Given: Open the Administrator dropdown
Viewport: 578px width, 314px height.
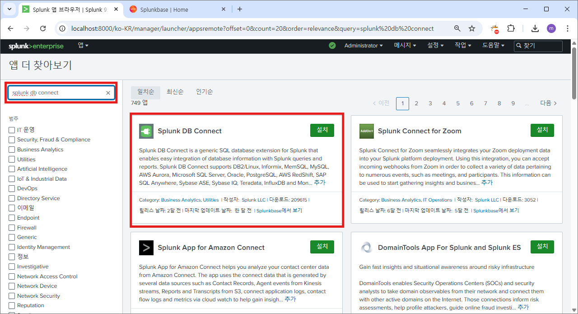Looking at the screenshot, I should pyautogui.click(x=364, y=46).
